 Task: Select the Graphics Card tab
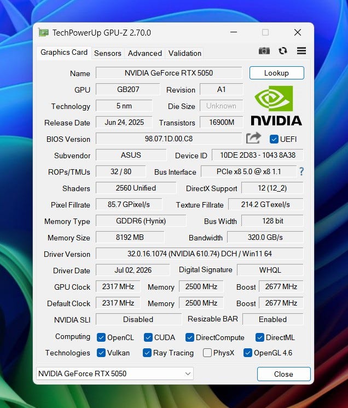64,53
